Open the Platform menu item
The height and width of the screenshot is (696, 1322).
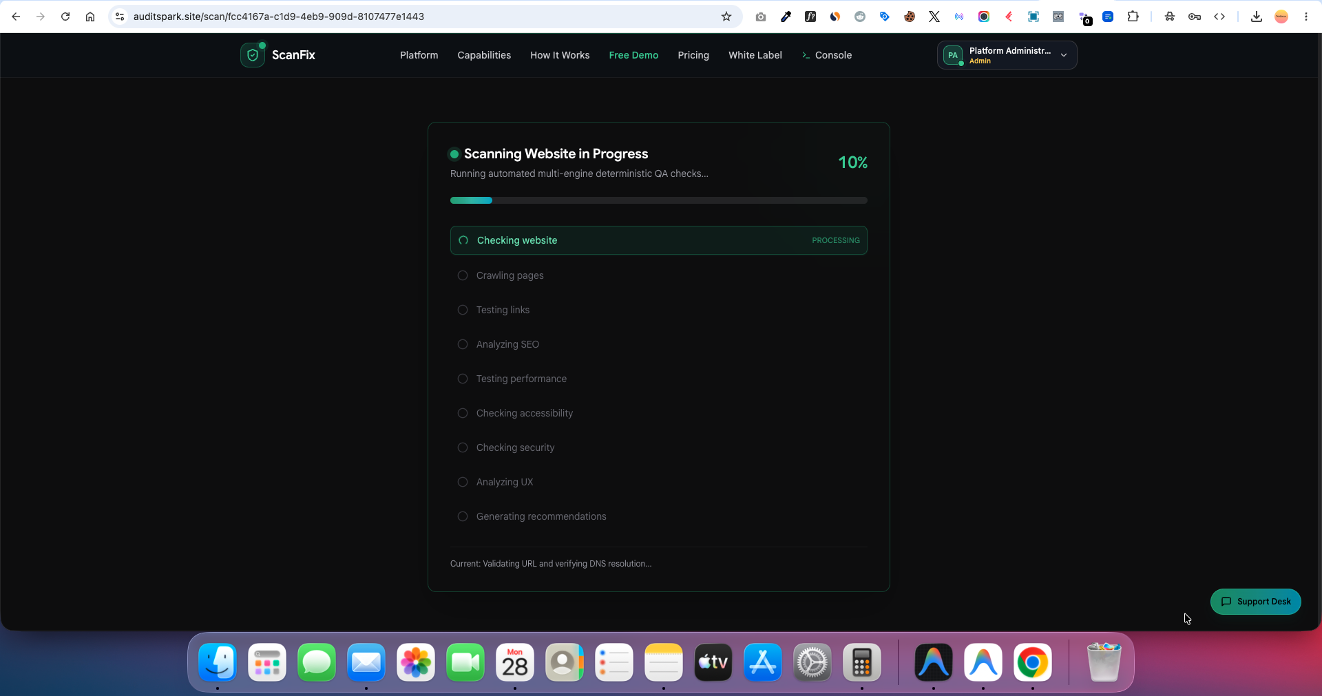[419, 55]
